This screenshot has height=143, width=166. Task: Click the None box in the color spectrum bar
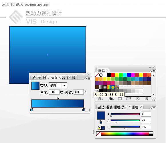coord(98,134)
